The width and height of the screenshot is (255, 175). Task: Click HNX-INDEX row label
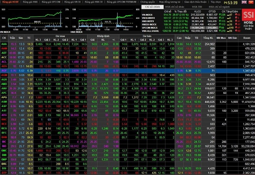[x=148, y=21]
